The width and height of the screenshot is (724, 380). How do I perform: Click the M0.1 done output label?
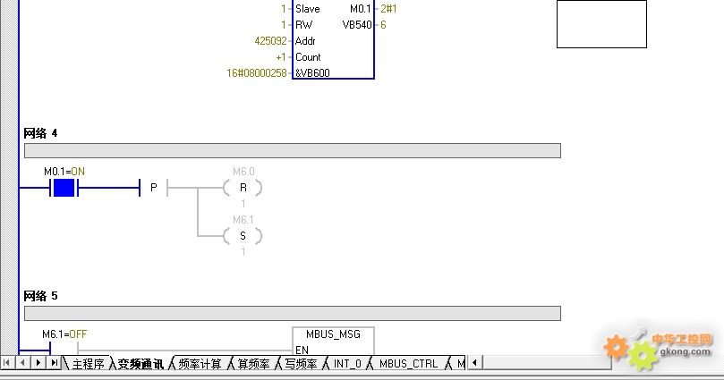(x=361, y=9)
